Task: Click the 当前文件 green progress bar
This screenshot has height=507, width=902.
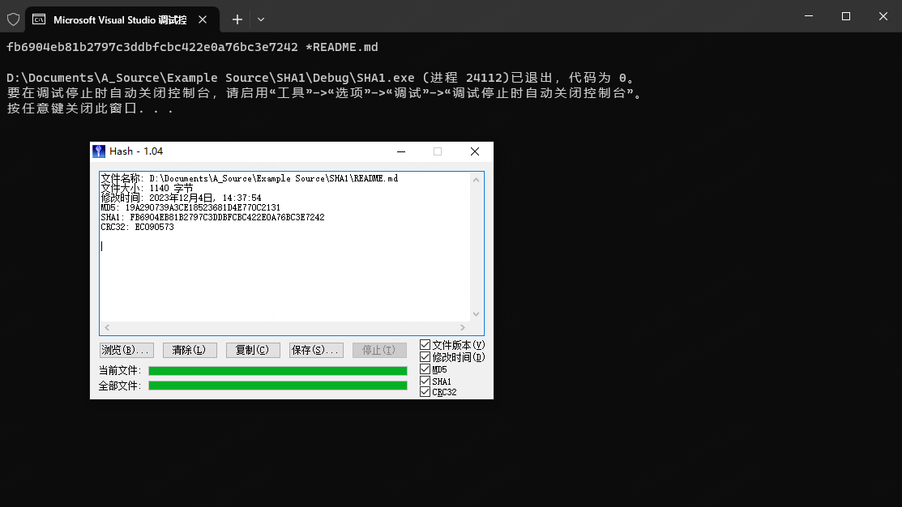Action: (277, 371)
